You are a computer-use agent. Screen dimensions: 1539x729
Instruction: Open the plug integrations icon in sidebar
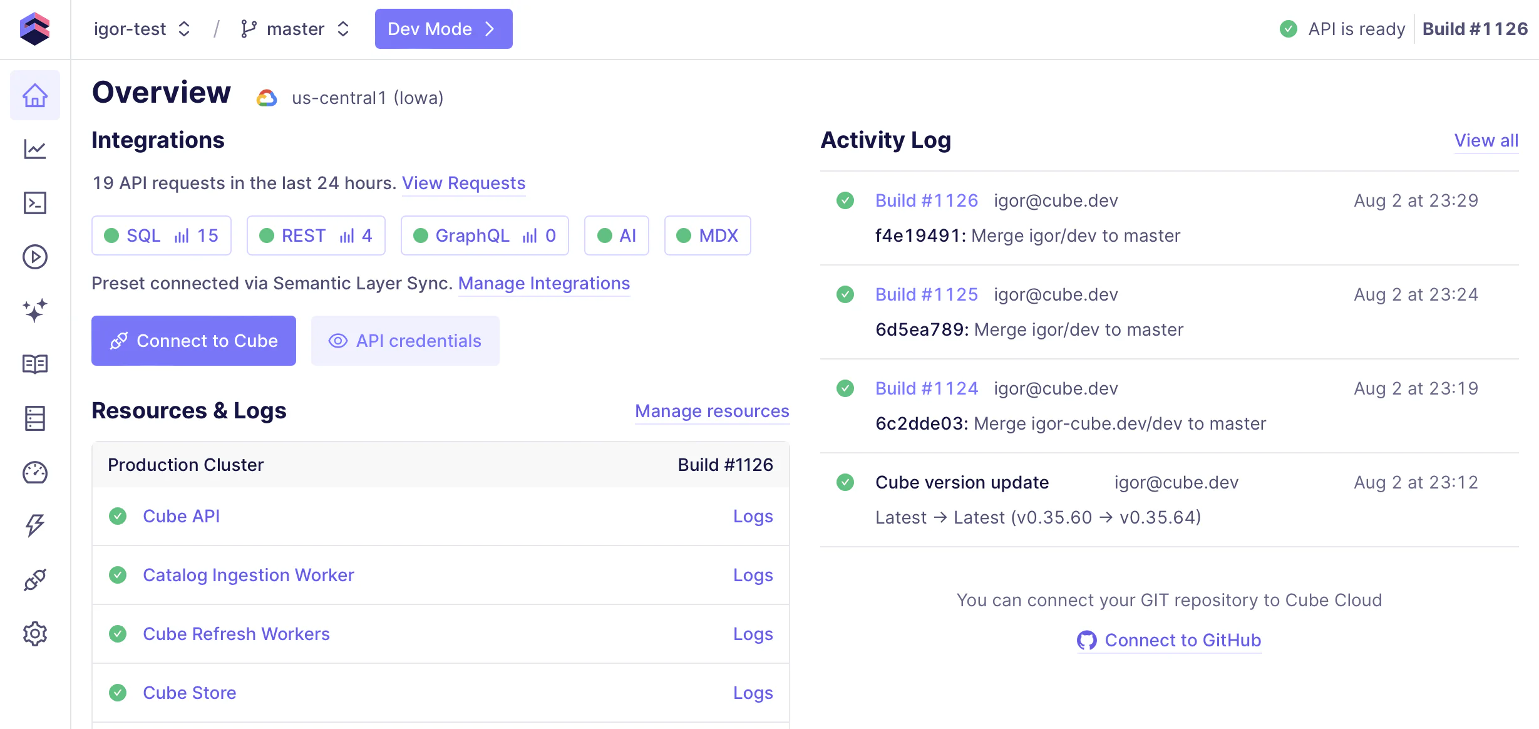pos(35,580)
